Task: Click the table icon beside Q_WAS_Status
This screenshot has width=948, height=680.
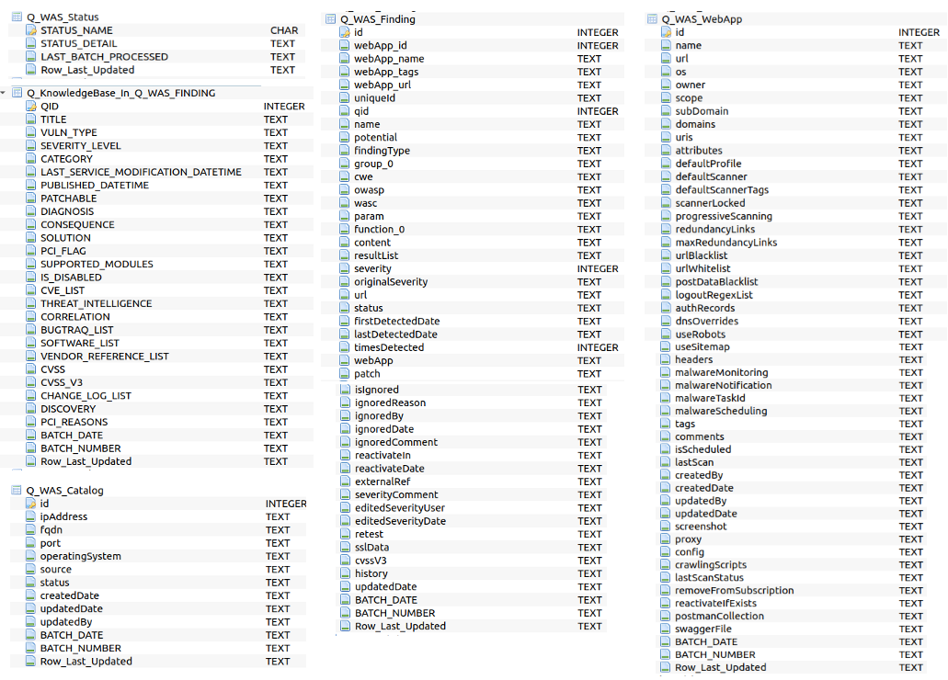Action: [17, 17]
